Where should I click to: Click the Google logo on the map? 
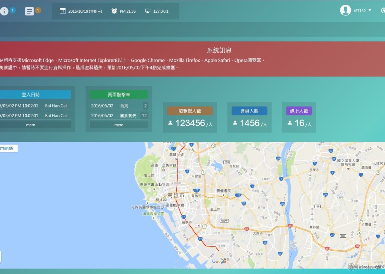[219, 261]
